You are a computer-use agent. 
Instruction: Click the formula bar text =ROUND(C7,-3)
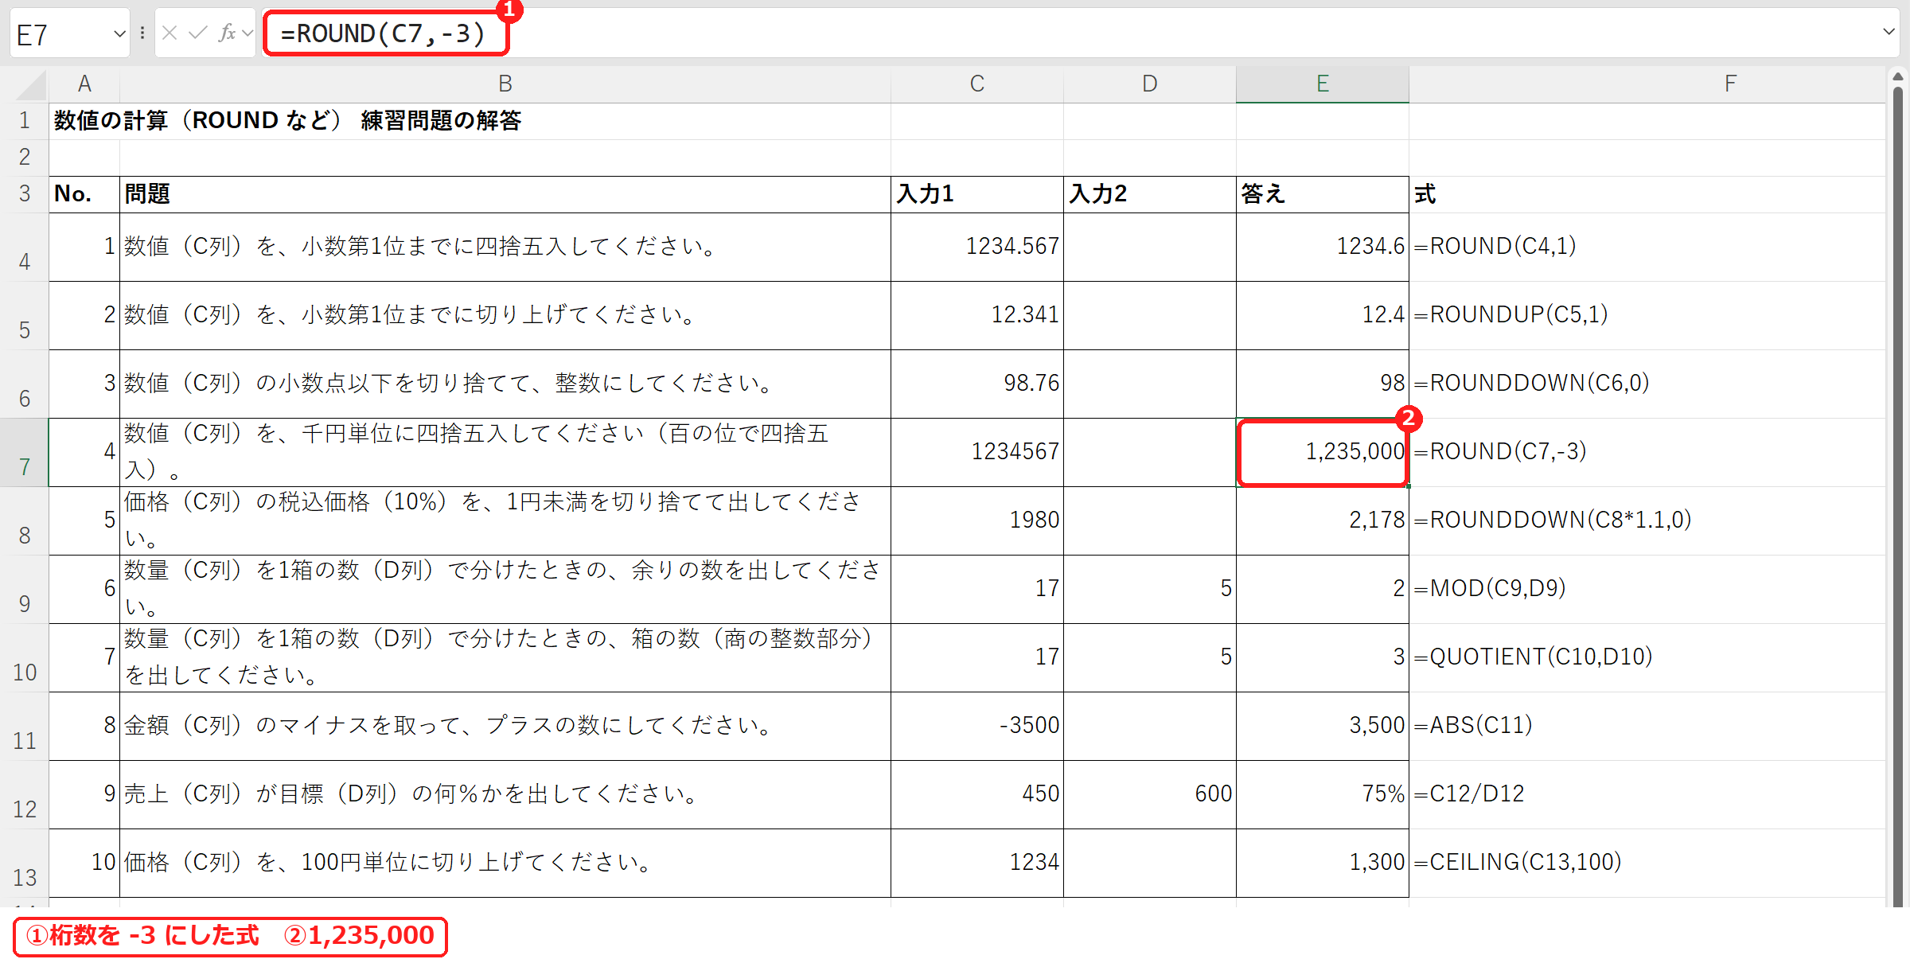pyautogui.click(x=383, y=34)
